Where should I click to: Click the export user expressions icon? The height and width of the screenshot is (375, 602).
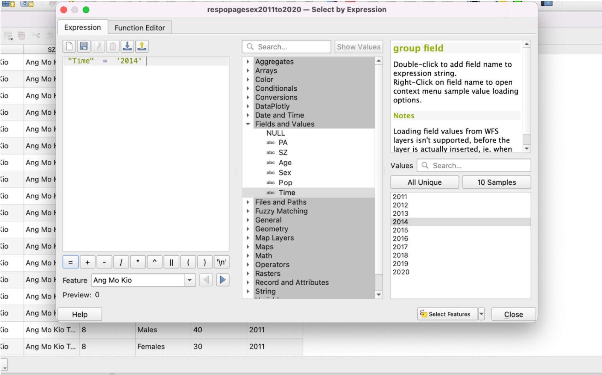click(142, 46)
